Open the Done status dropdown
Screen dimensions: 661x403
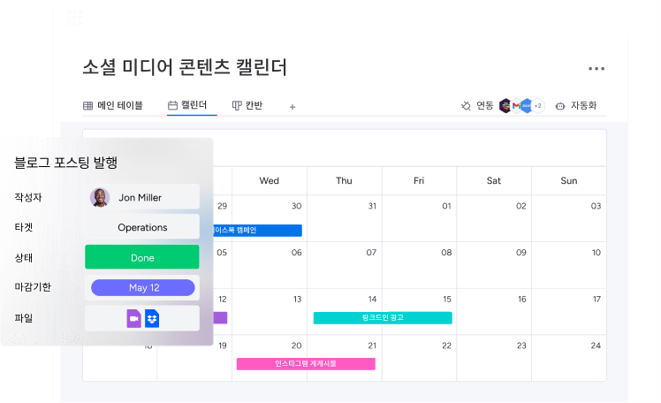coord(141,258)
